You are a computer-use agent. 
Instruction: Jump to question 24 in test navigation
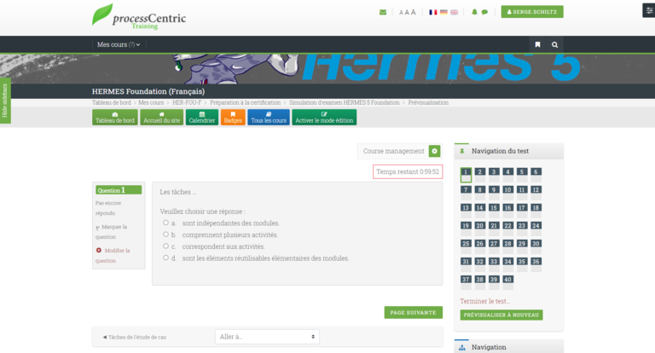tap(536, 229)
